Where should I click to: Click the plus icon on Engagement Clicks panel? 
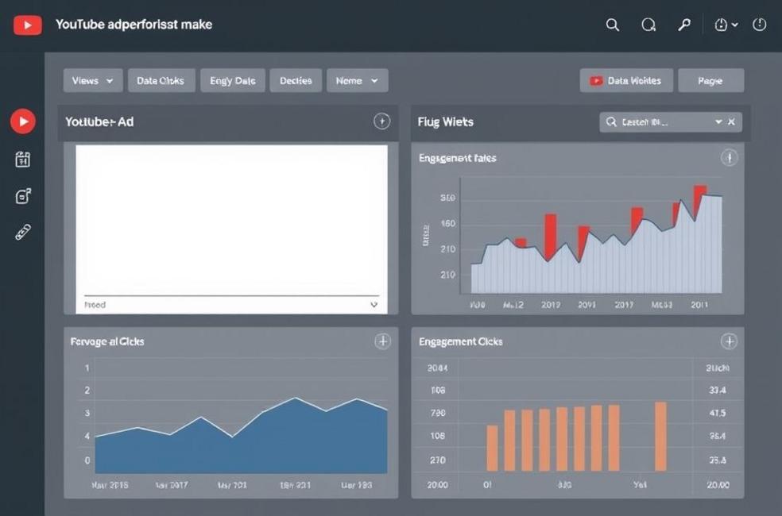coord(729,341)
